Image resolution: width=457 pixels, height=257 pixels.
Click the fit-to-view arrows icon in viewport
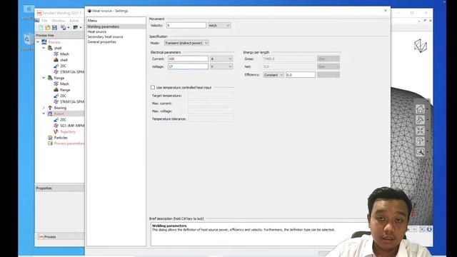pos(420,131)
